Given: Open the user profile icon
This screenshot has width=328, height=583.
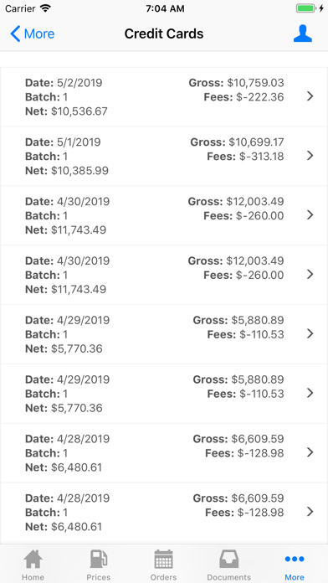Looking at the screenshot, I should 303,34.
